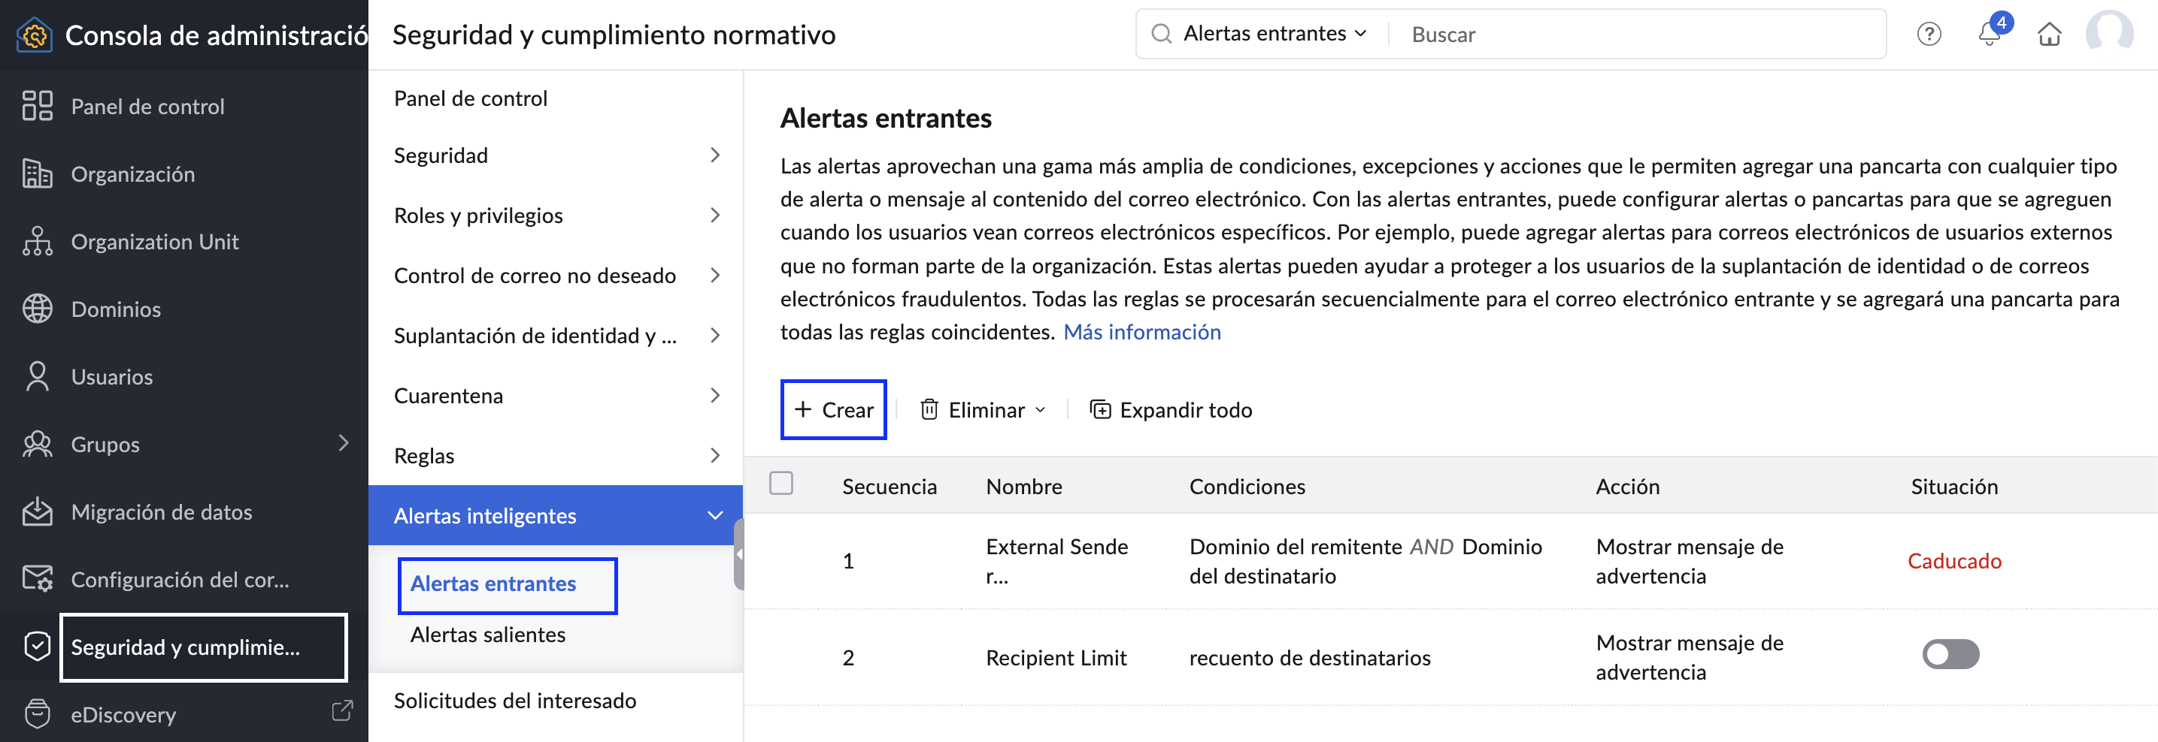2158x742 pixels.
Task: Click the Caducado status text
Action: click(1953, 561)
